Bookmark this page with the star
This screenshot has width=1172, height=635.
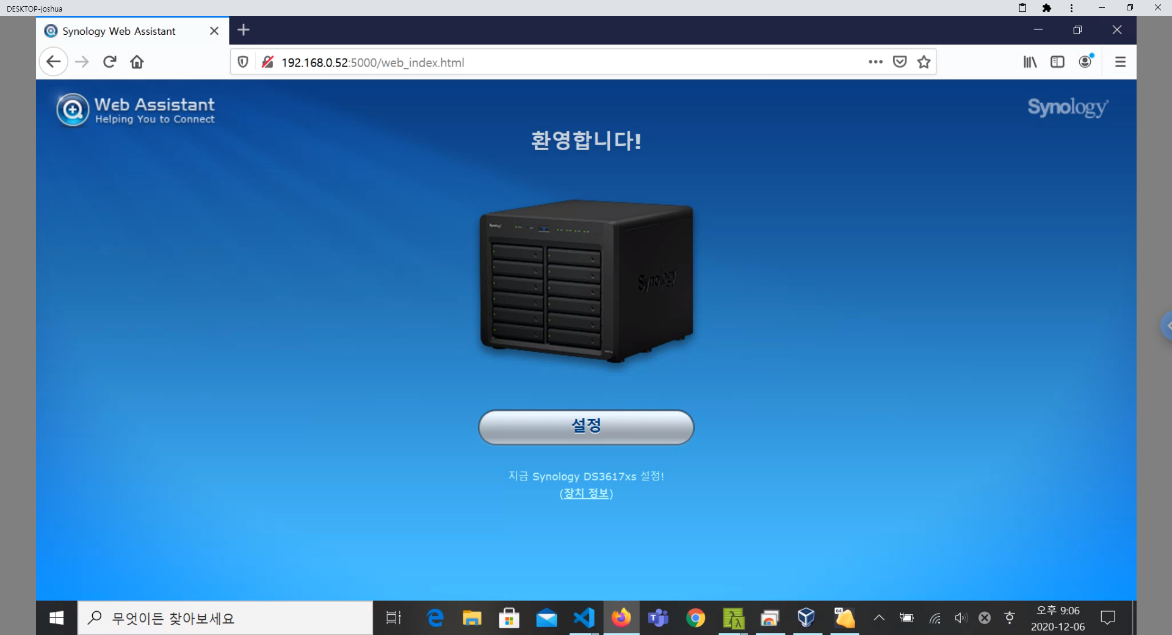(x=924, y=62)
